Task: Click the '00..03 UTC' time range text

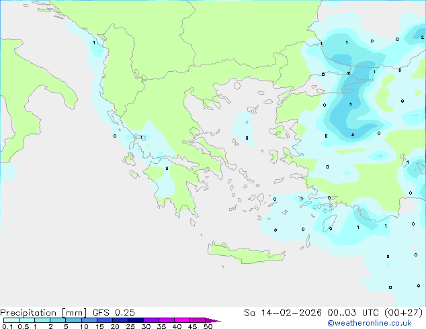Action: 353,313
